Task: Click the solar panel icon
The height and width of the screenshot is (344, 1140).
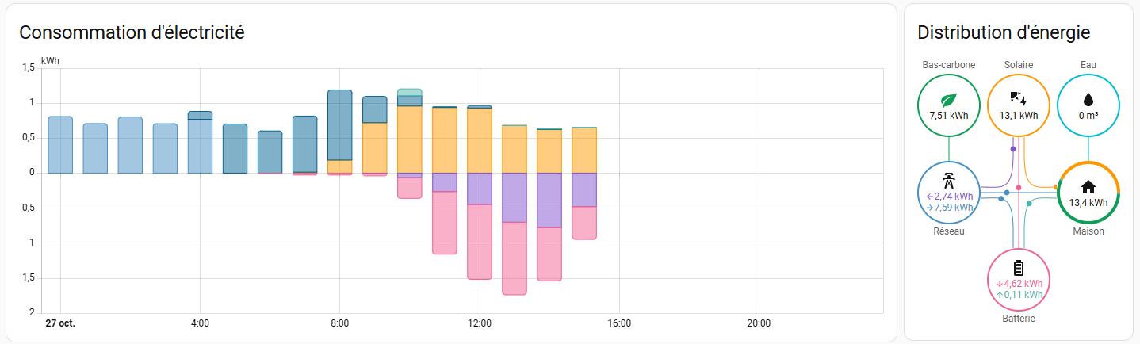Action: [x=1019, y=99]
